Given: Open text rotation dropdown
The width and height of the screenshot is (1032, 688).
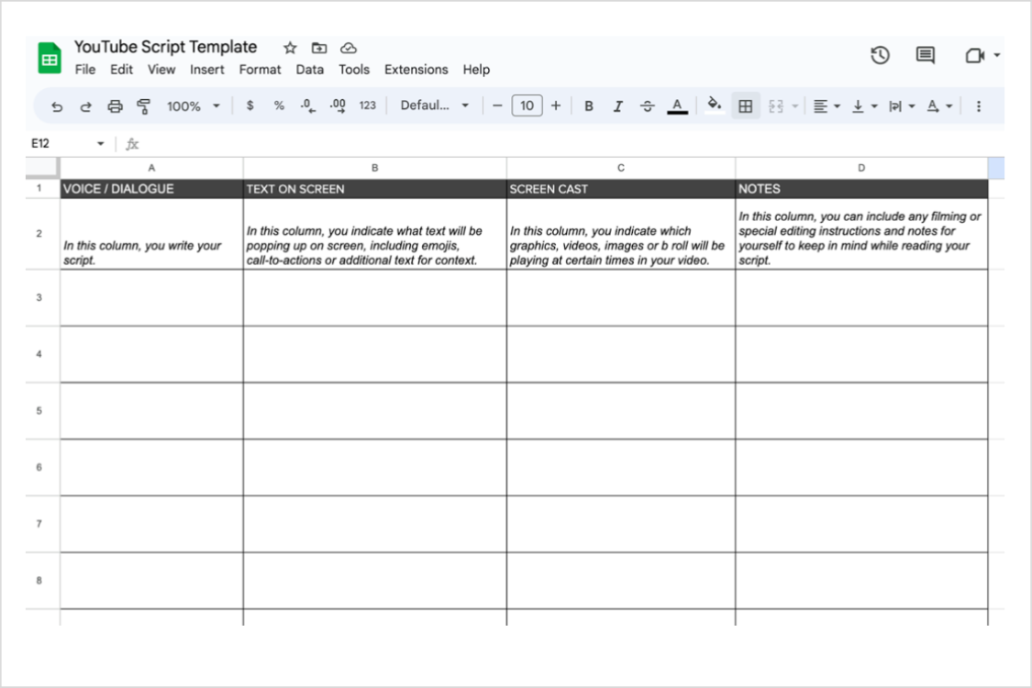Looking at the screenshot, I should coord(939,106).
